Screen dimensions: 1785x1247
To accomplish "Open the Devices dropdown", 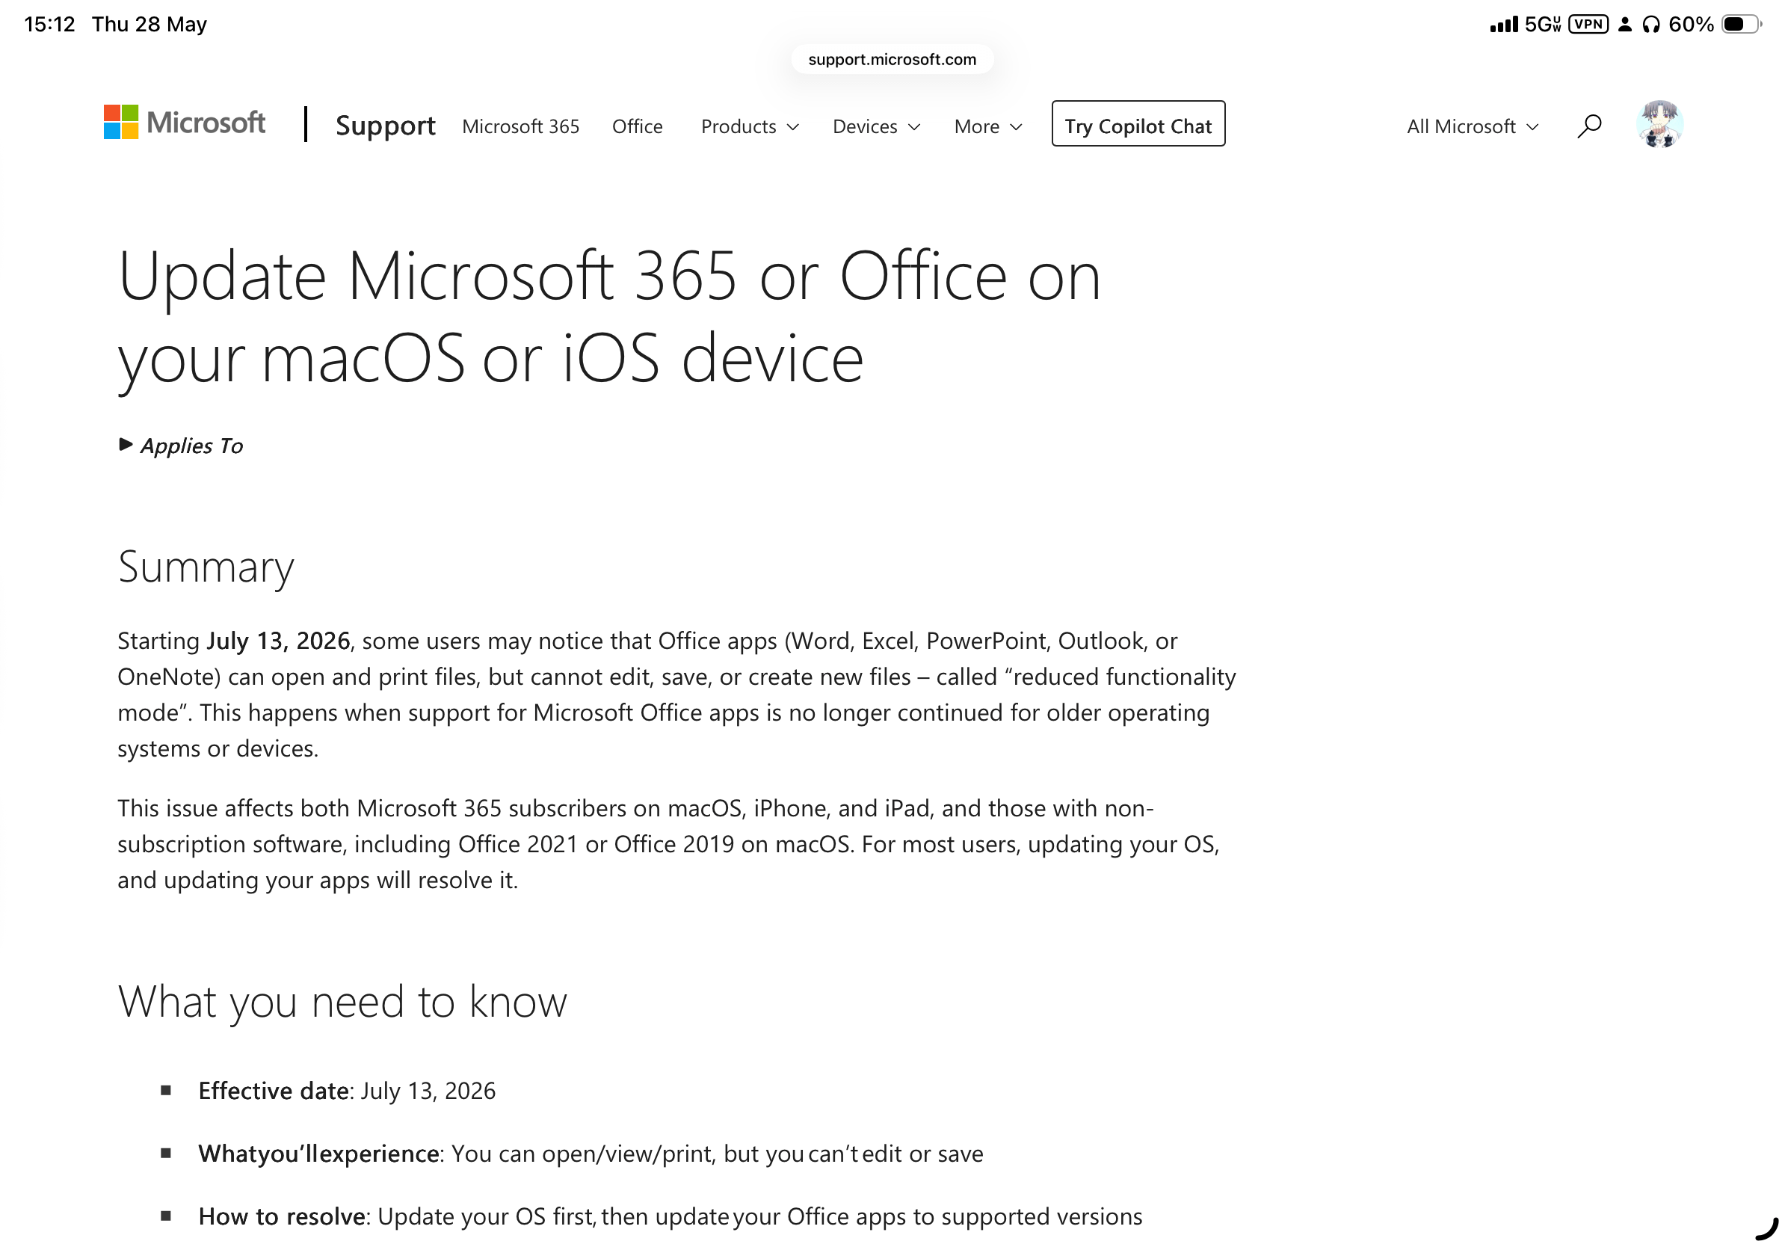I will 876,127.
